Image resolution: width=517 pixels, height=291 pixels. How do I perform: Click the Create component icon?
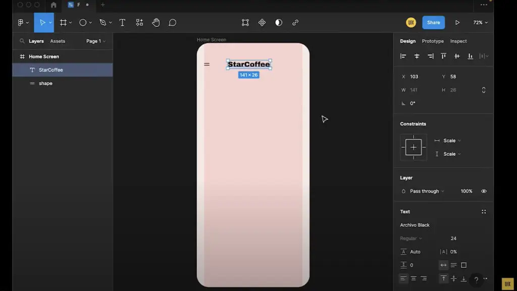pyautogui.click(x=262, y=23)
